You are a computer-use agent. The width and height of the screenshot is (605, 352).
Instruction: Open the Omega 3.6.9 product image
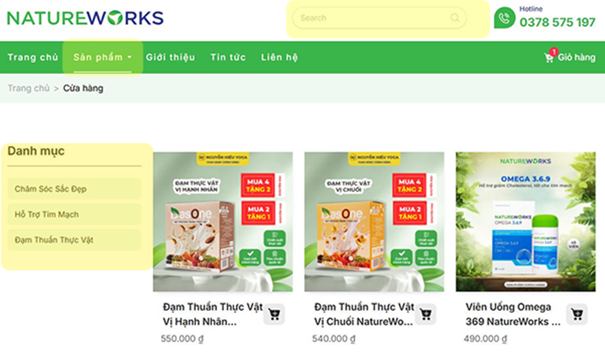coord(526,222)
